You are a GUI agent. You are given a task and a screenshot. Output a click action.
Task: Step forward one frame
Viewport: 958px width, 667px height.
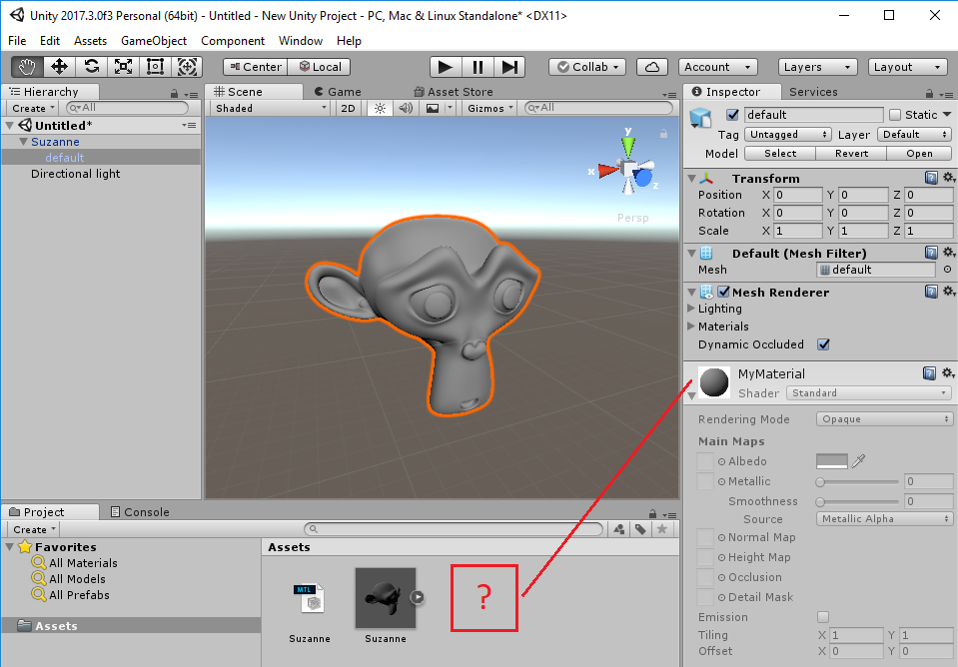509,67
